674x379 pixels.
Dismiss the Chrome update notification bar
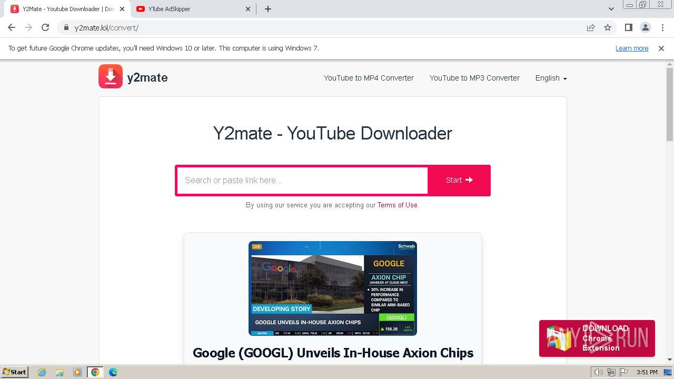tap(661, 48)
